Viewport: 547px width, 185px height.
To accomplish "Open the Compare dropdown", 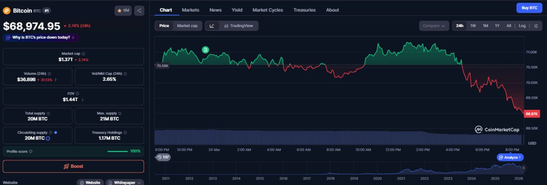I will [x=434, y=26].
